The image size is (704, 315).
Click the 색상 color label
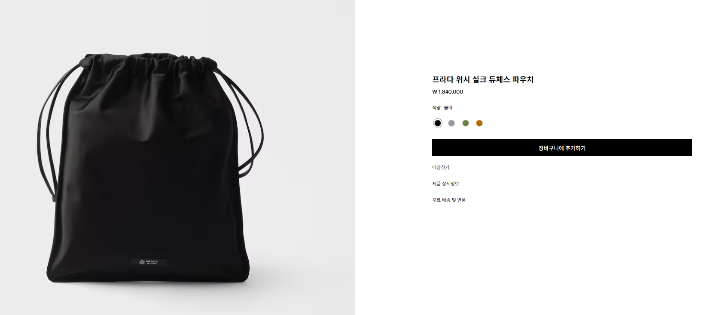pos(436,108)
